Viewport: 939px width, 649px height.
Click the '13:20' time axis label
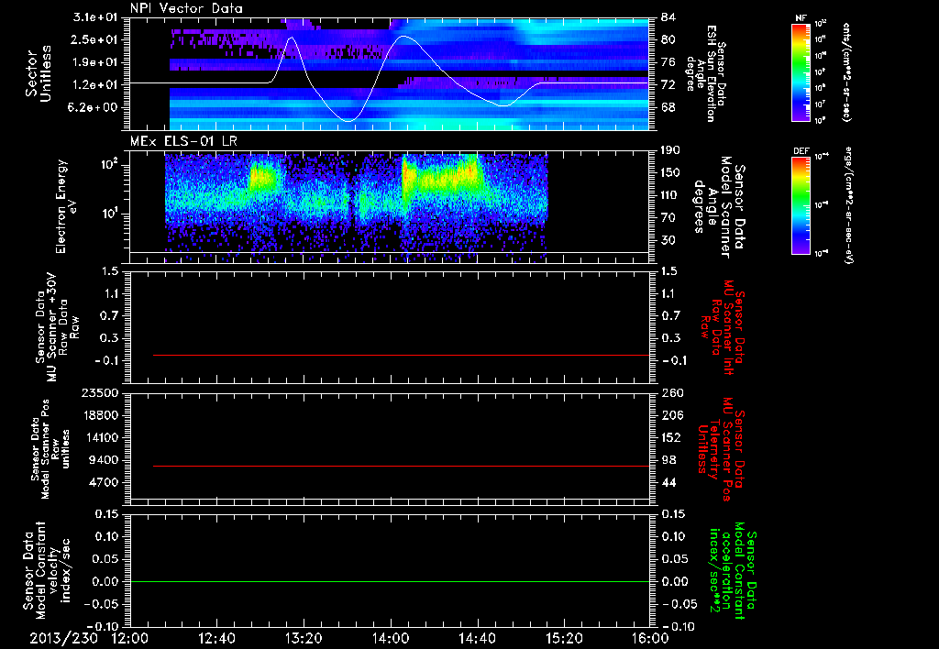click(304, 638)
